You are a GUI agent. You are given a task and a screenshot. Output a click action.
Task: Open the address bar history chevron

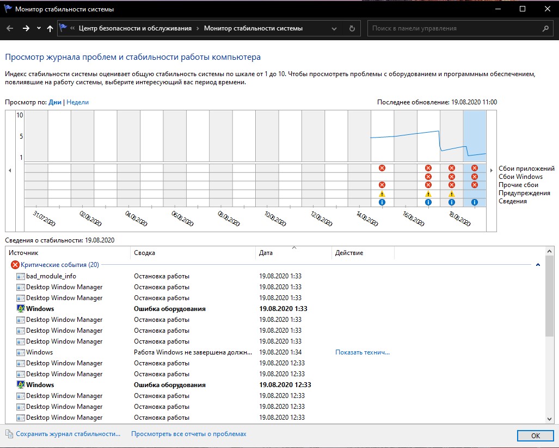tap(334, 29)
